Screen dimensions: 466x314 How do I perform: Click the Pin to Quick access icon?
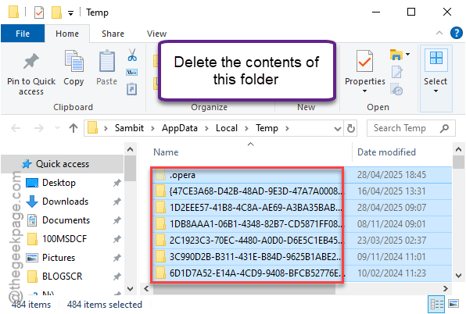pos(31,61)
